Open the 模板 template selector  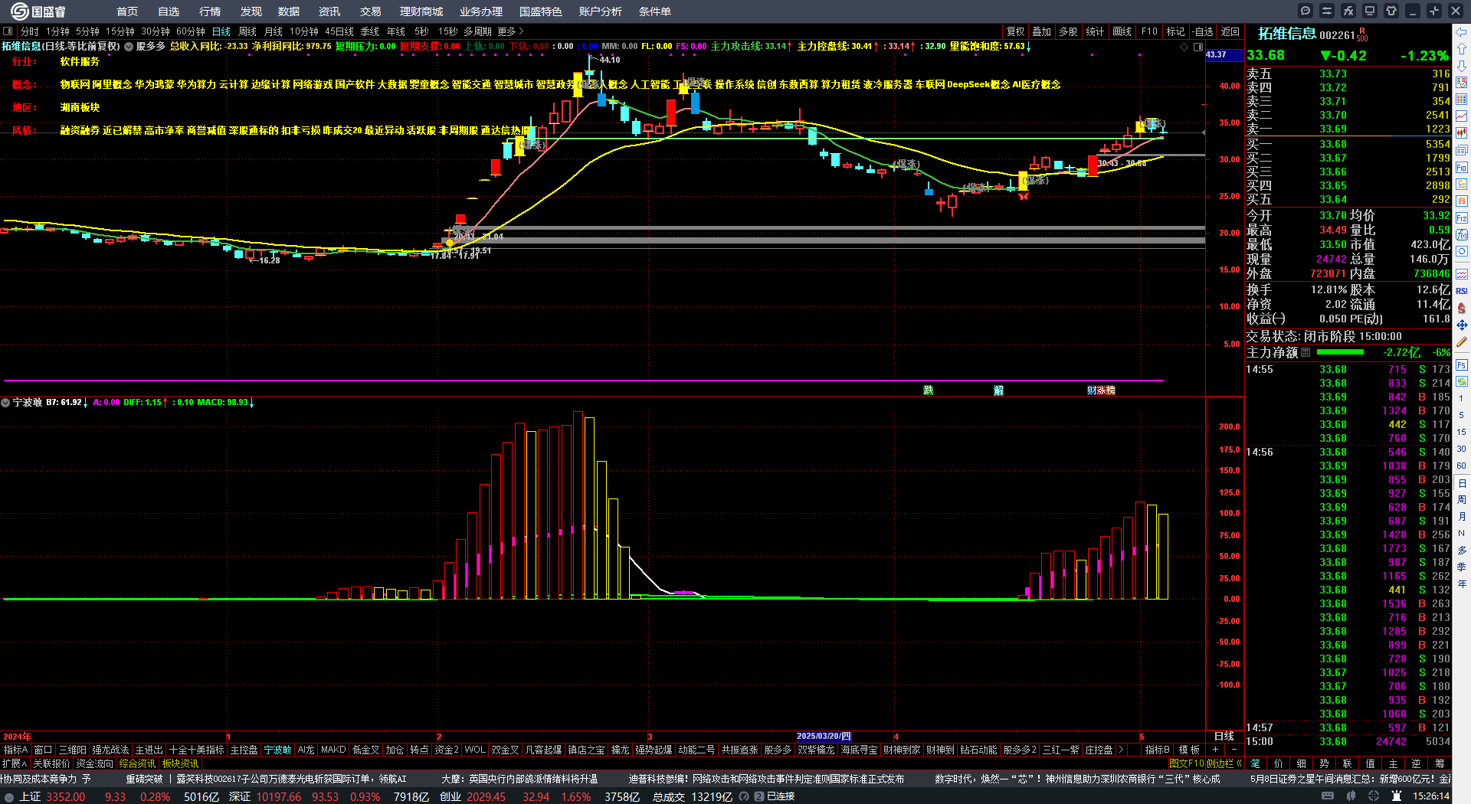(1190, 750)
